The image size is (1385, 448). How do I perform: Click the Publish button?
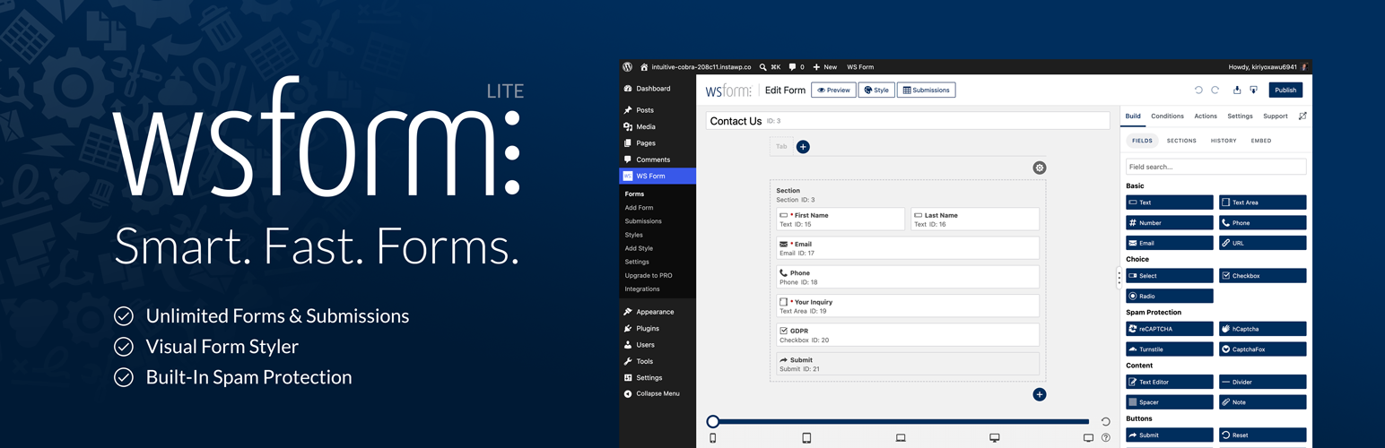point(1285,90)
